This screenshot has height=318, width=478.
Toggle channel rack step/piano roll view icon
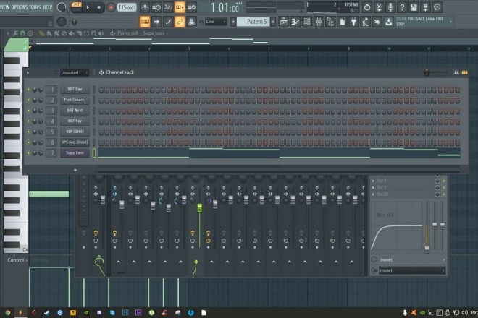tap(464, 72)
